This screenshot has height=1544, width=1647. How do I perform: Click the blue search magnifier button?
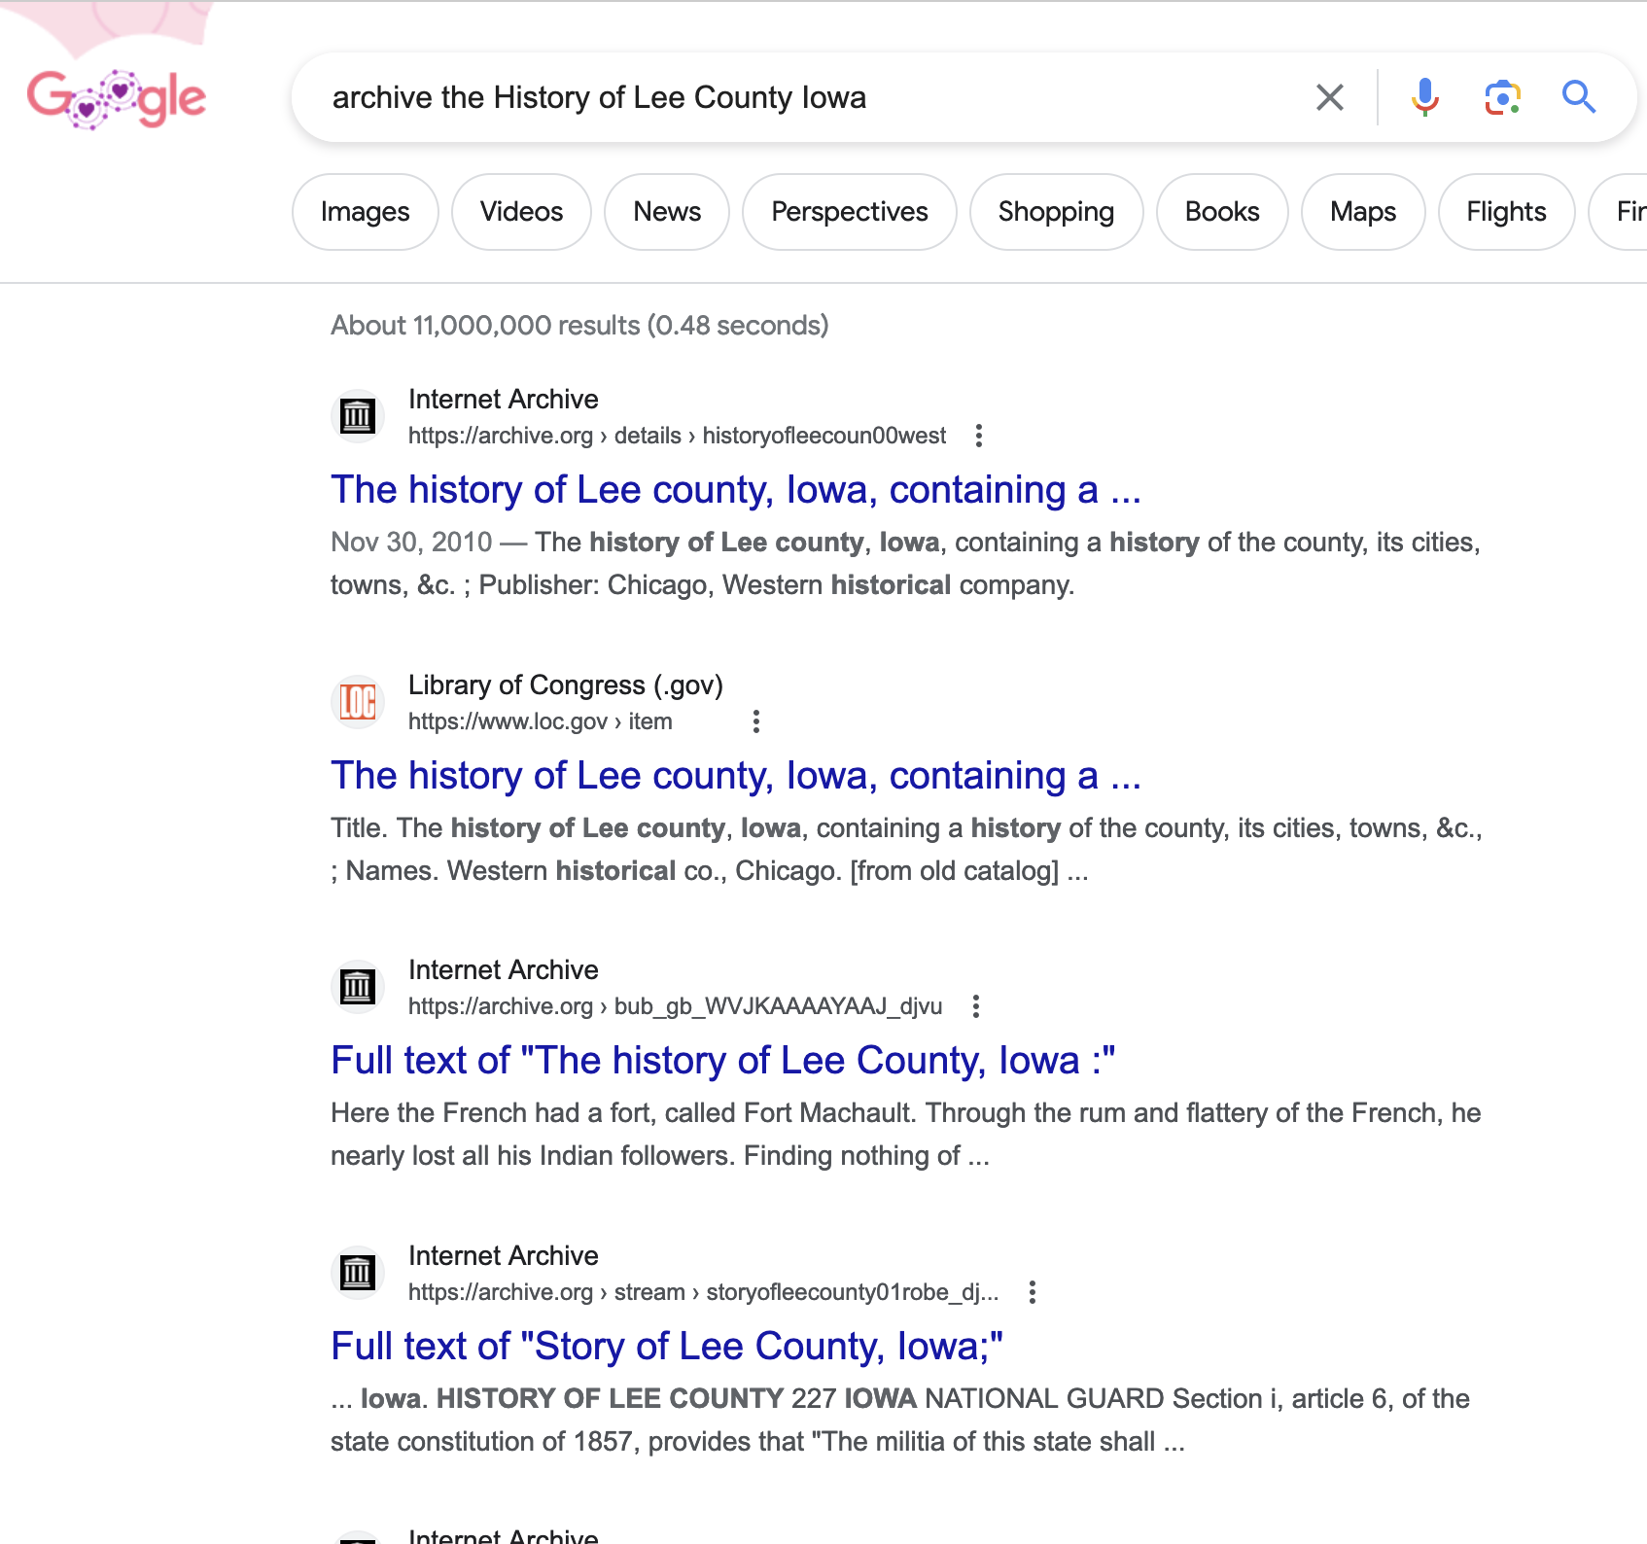[1578, 97]
